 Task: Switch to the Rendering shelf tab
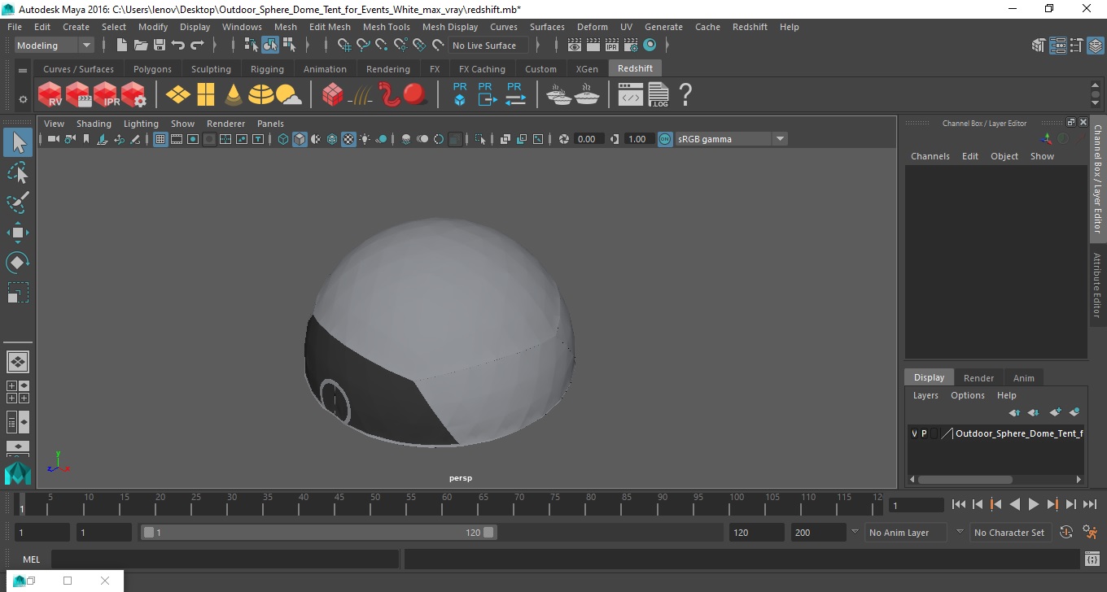[387, 69]
